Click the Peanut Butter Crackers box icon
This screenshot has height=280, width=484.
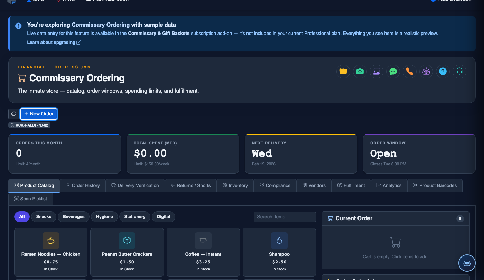click(x=127, y=241)
